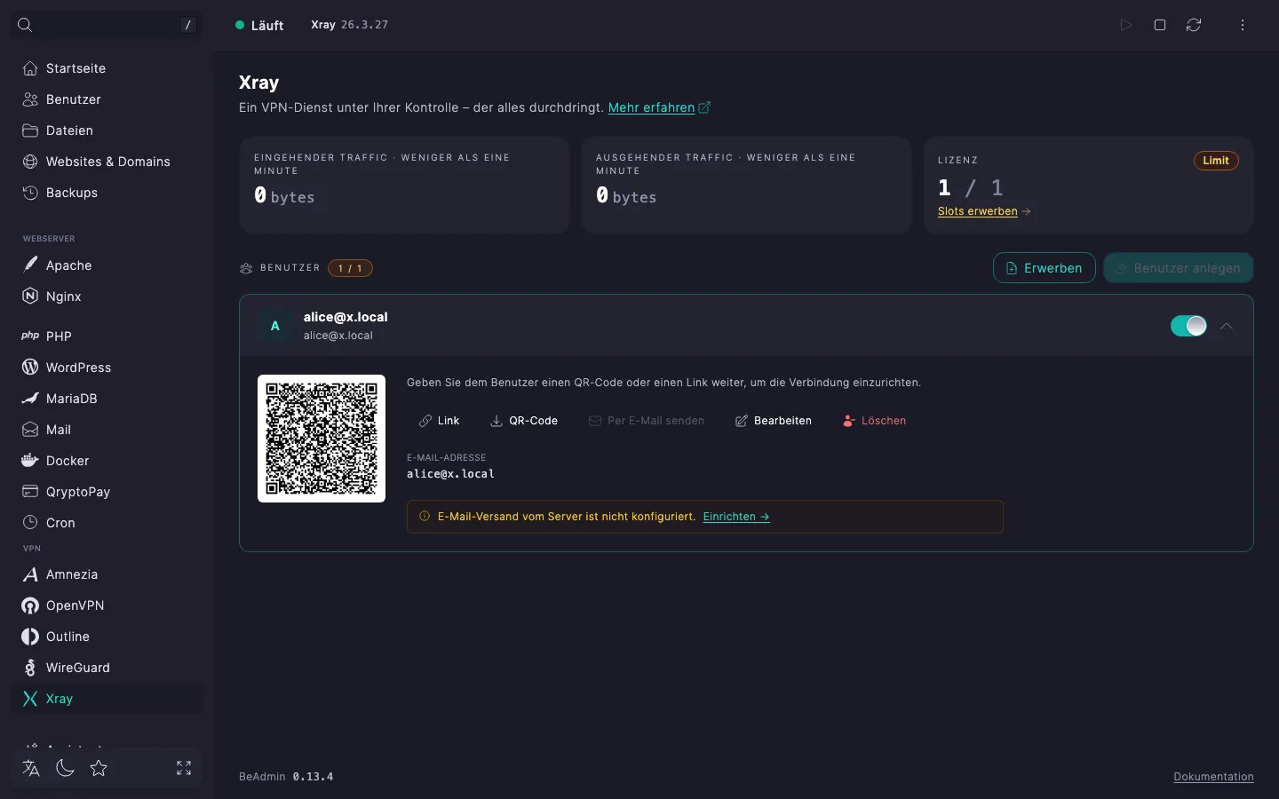Viewport: 1279px width, 799px height.
Task: Click the Cron clock icon
Action: 30,523
